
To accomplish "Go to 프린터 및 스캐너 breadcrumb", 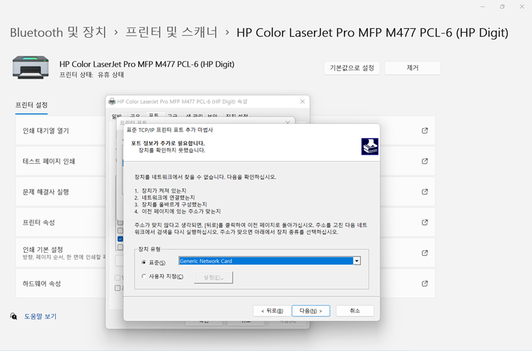I will coord(171,32).
